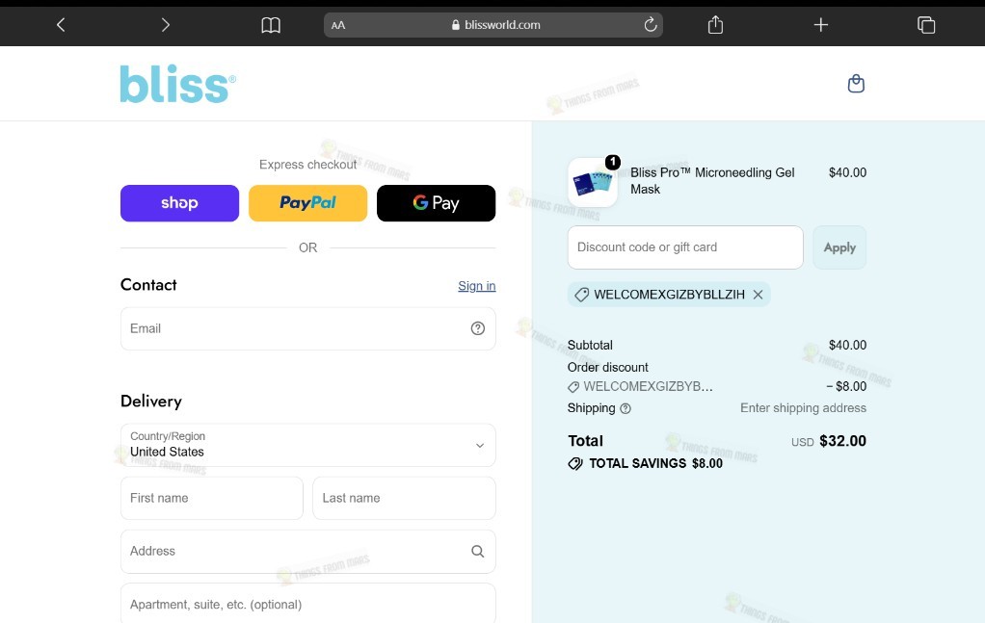Image resolution: width=985 pixels, height=623 pixels.
Task: Focus the Last name field
Action: coord(404,498)
